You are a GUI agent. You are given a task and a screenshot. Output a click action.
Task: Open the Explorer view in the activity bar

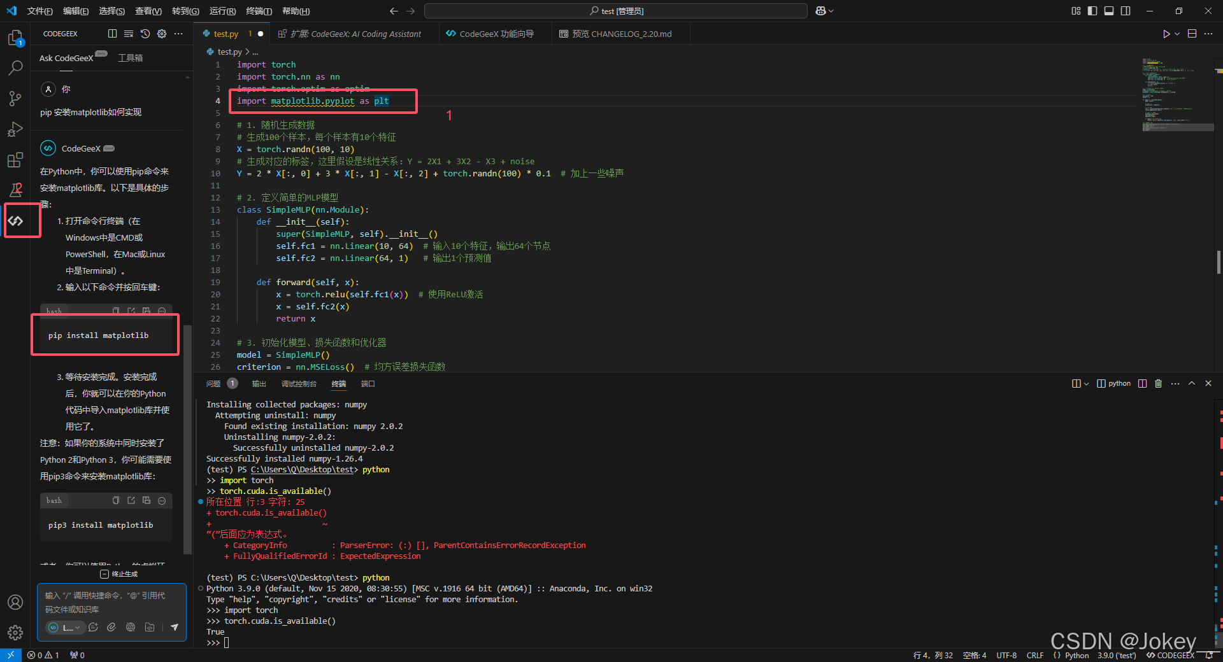[15, 38]
